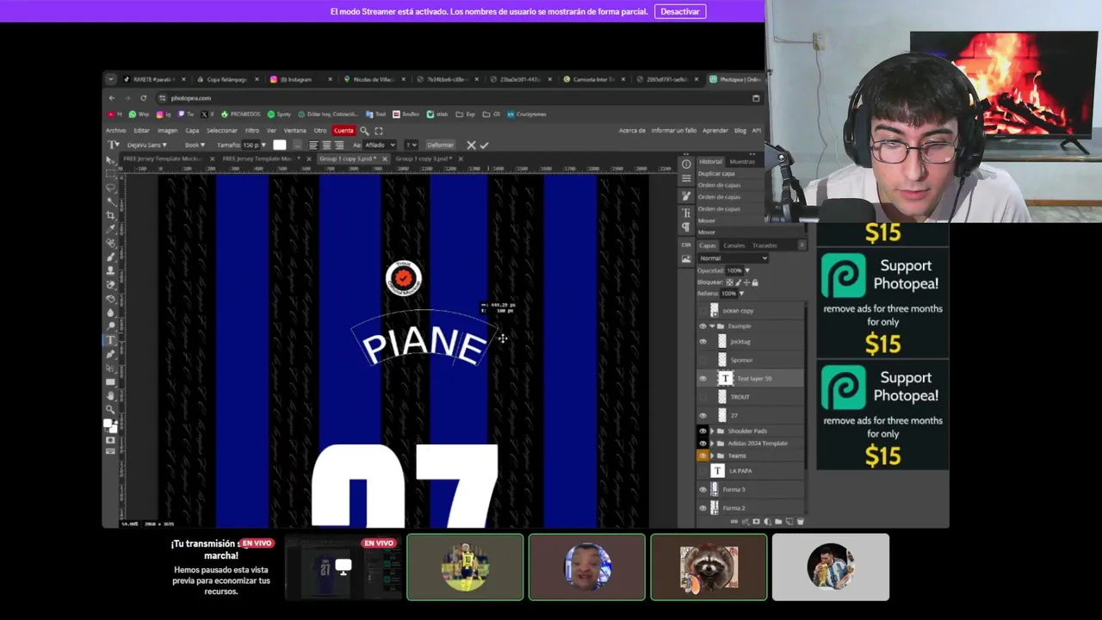The width and height of the screenshot is (1102, 620).
Task: Open the Info side panel icon
Action: 686,164
